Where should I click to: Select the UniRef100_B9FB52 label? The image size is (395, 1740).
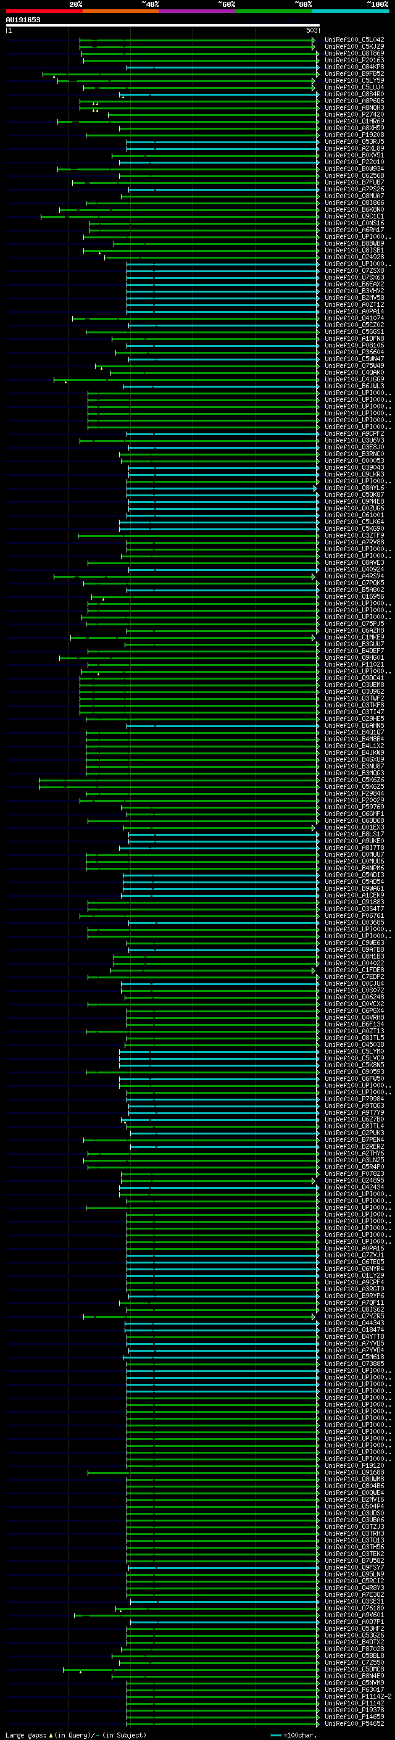[354, 73]
